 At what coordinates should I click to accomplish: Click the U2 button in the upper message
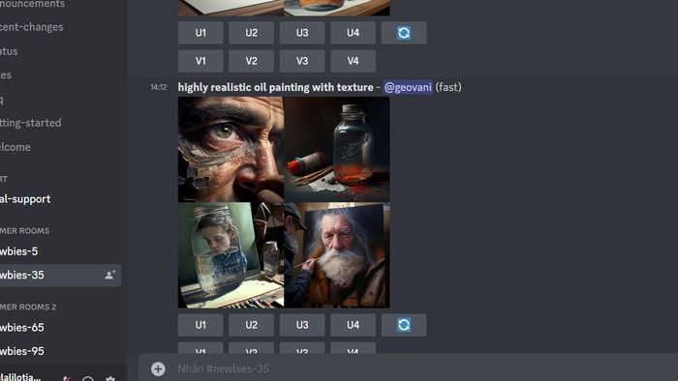pos(251,33)
